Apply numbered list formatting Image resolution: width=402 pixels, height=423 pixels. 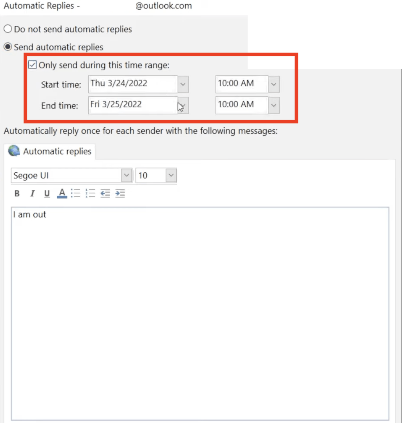(x=90, y=193)
